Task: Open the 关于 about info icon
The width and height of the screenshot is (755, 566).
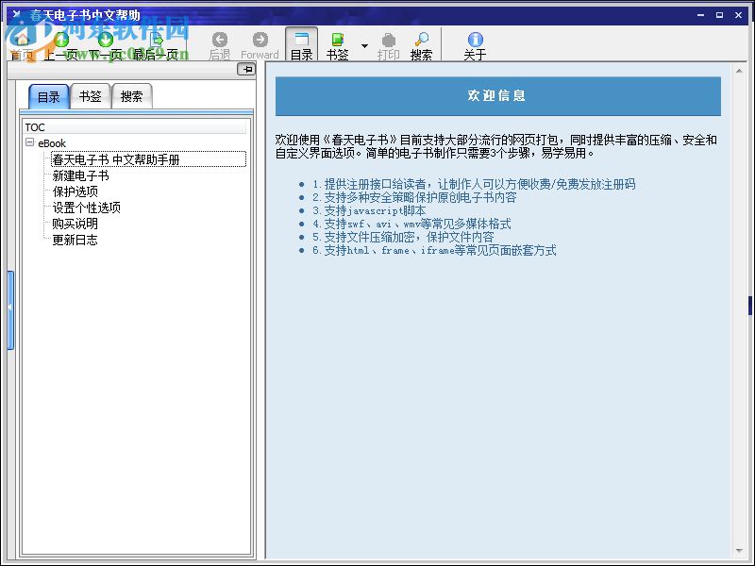Action: (x=474, y=42)
